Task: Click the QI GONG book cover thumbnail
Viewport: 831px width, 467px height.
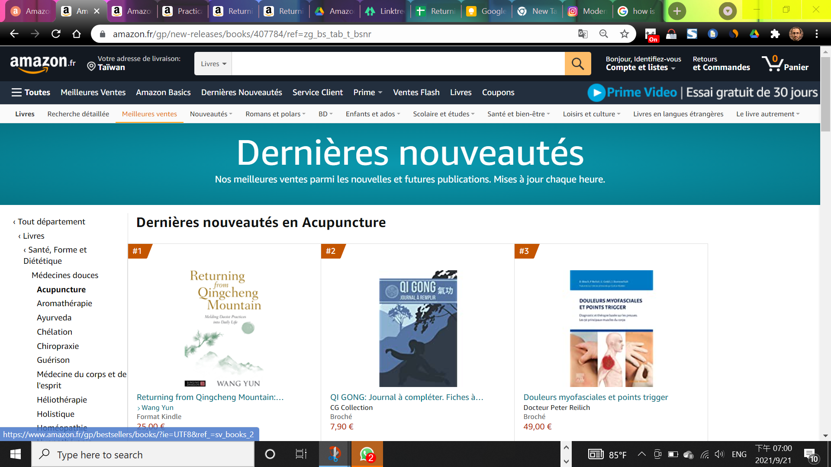Action: coord(418,329)
